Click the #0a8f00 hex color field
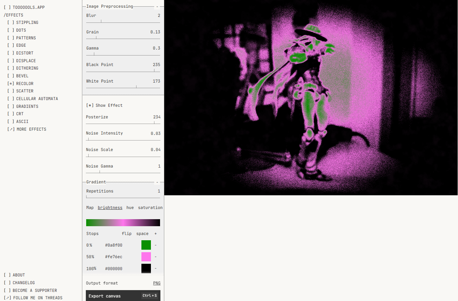 click(x=114, y=245)
